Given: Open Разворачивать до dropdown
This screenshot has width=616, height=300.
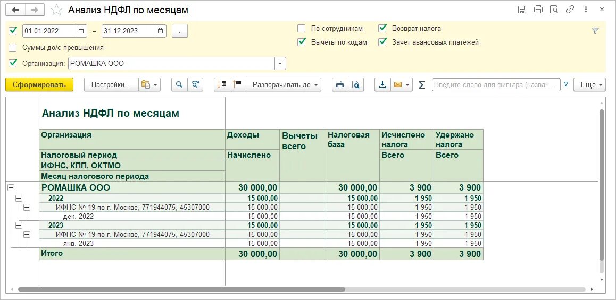Looking at the screenshot, I should [x=284, y=85].
